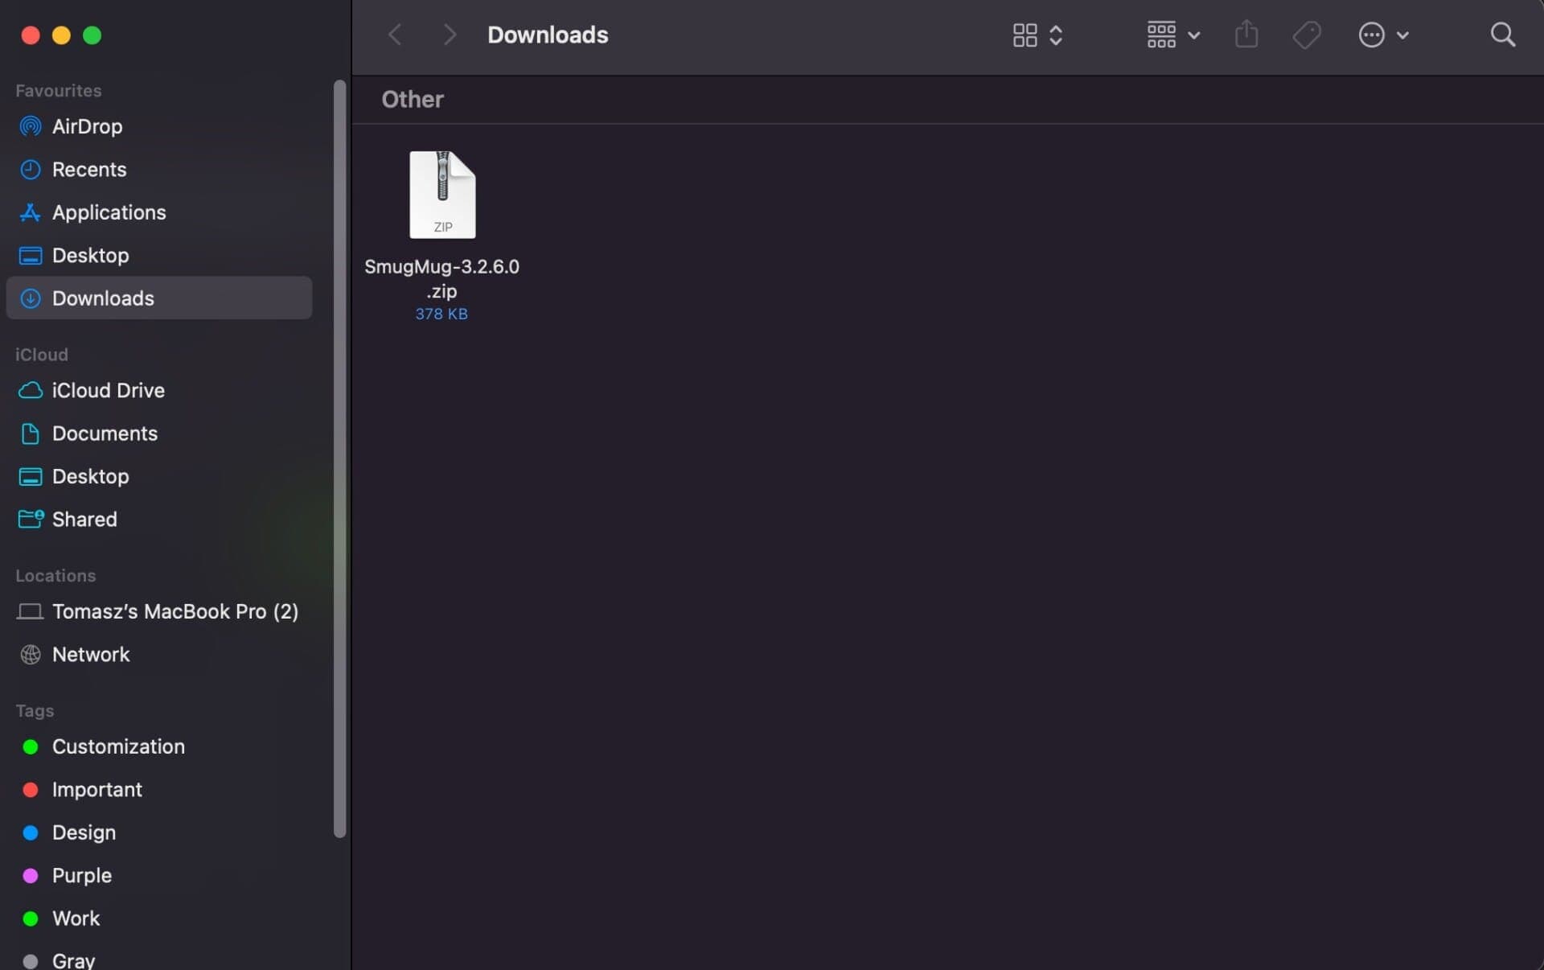
Task: Open SmugMug-3.2.6.0.zip file
Action: coord(441,195)
